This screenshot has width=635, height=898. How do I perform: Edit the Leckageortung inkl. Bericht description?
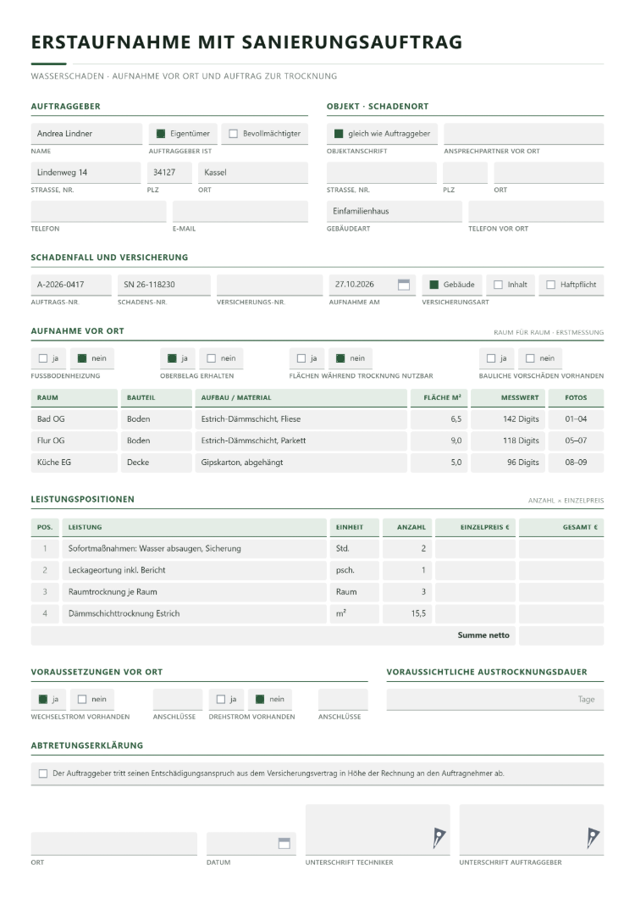pyautogui.click(x=195, y=570)
